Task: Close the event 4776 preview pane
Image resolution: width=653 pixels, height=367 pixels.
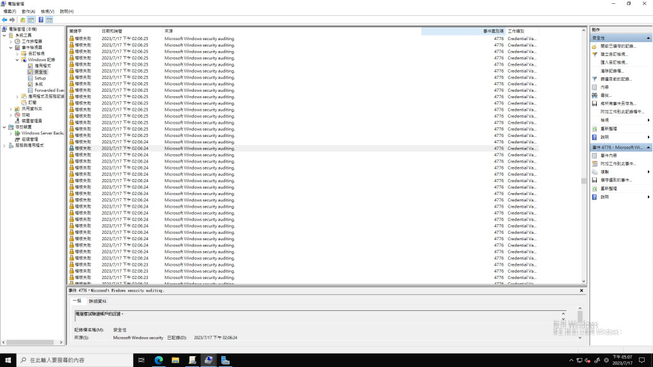Action: pyautogui.click(x=582, y=291)
